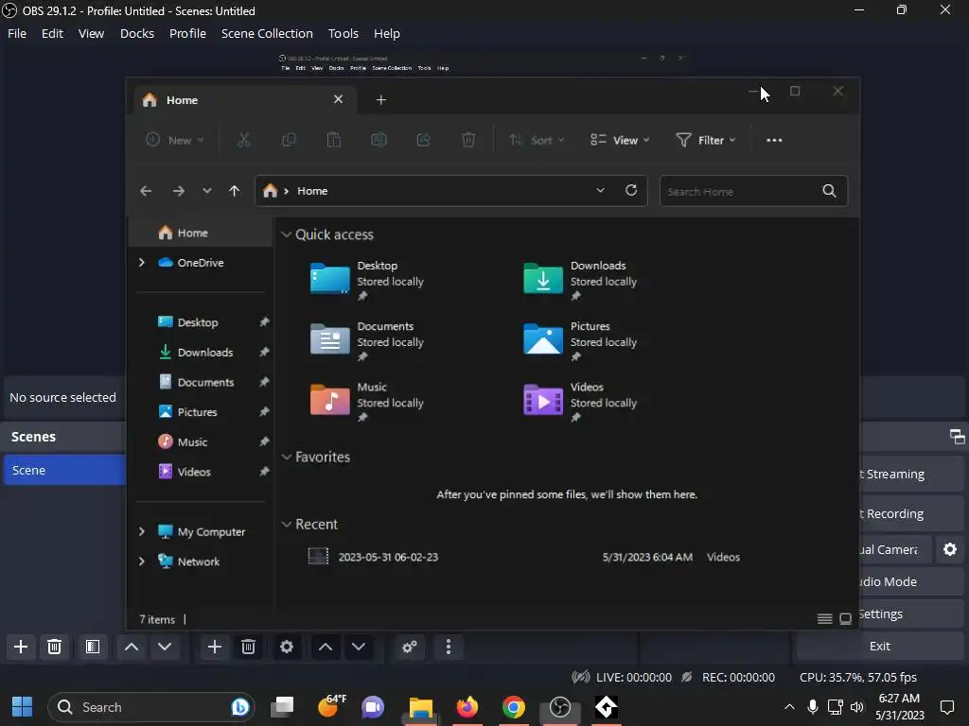This screenshot has height=726, width=969.
Task: Click the Exit button
Action: [x=879, y=646]
